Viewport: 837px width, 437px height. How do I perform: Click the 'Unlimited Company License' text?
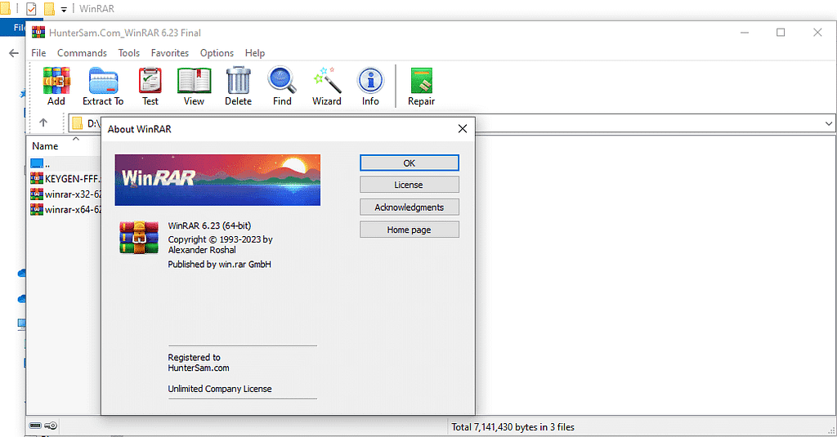(220, 389)
